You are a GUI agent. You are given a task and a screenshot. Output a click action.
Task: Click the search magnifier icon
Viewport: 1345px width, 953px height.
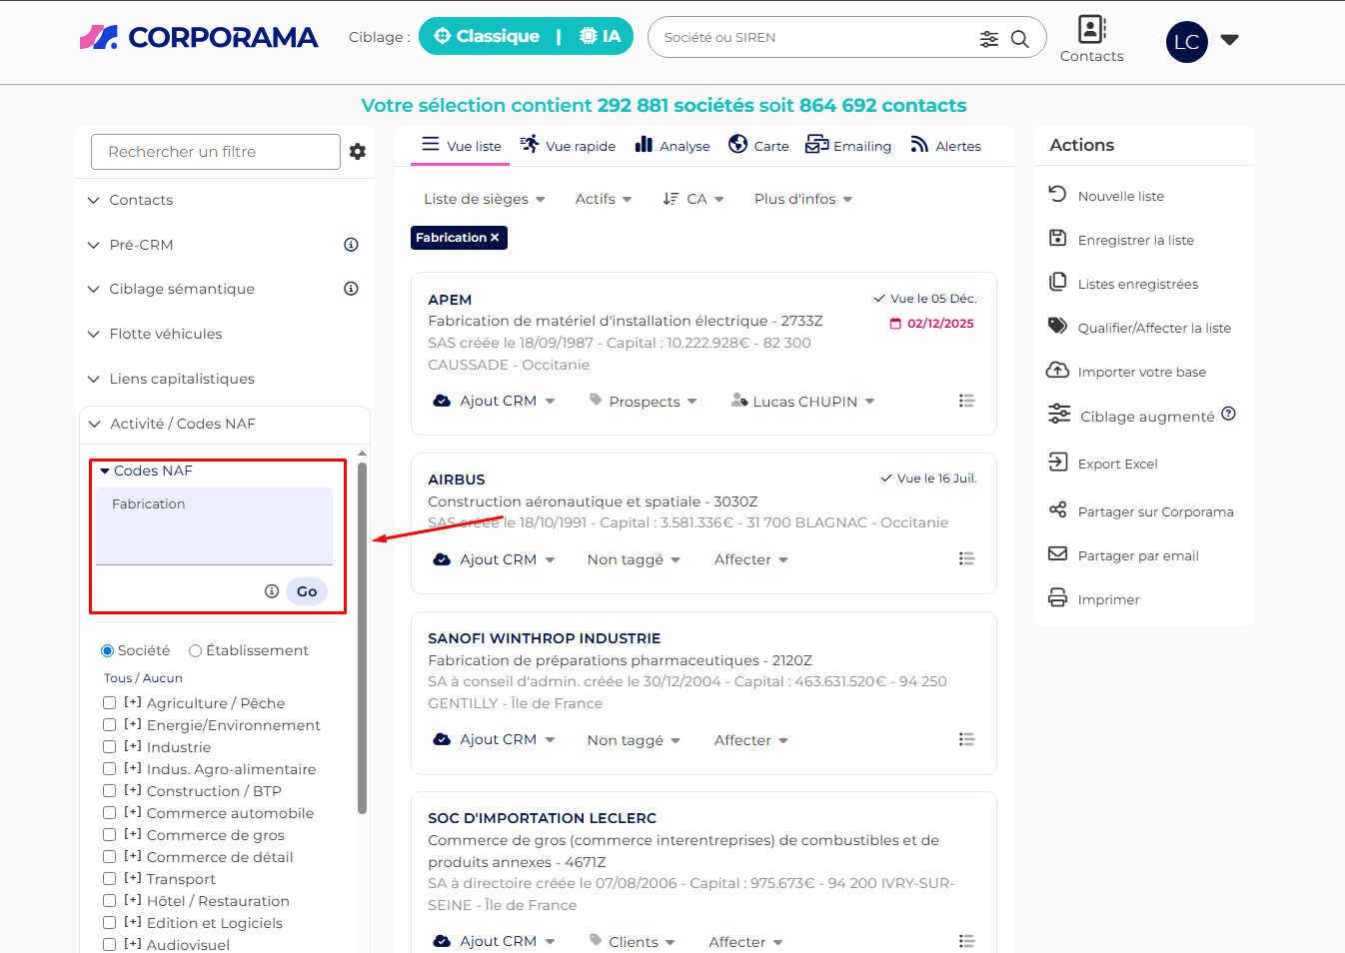[x=1019, y=39]
